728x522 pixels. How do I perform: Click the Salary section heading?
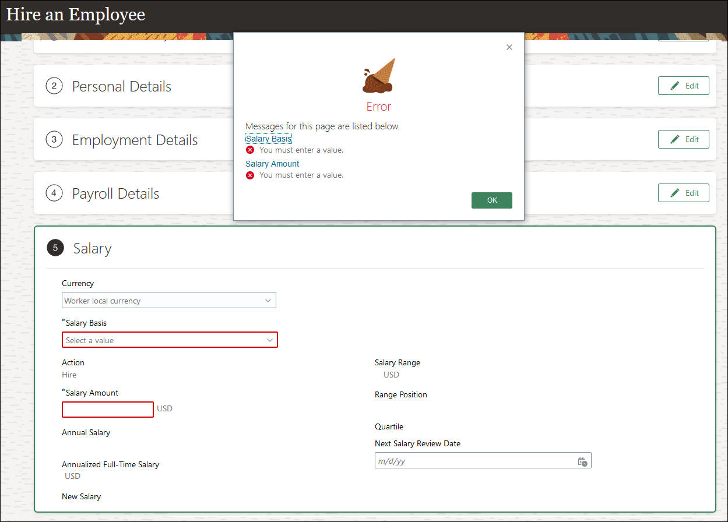coord(92,248)
